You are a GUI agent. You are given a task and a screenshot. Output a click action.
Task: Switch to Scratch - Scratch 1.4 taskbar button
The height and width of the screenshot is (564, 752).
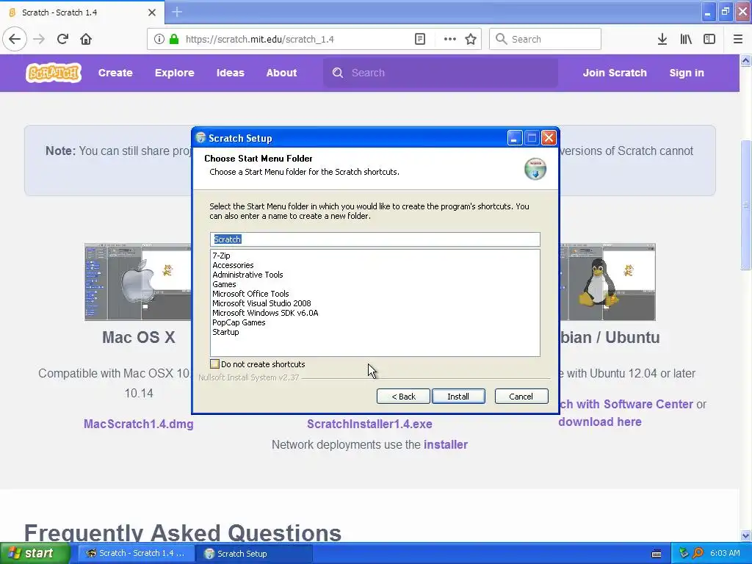136,554
